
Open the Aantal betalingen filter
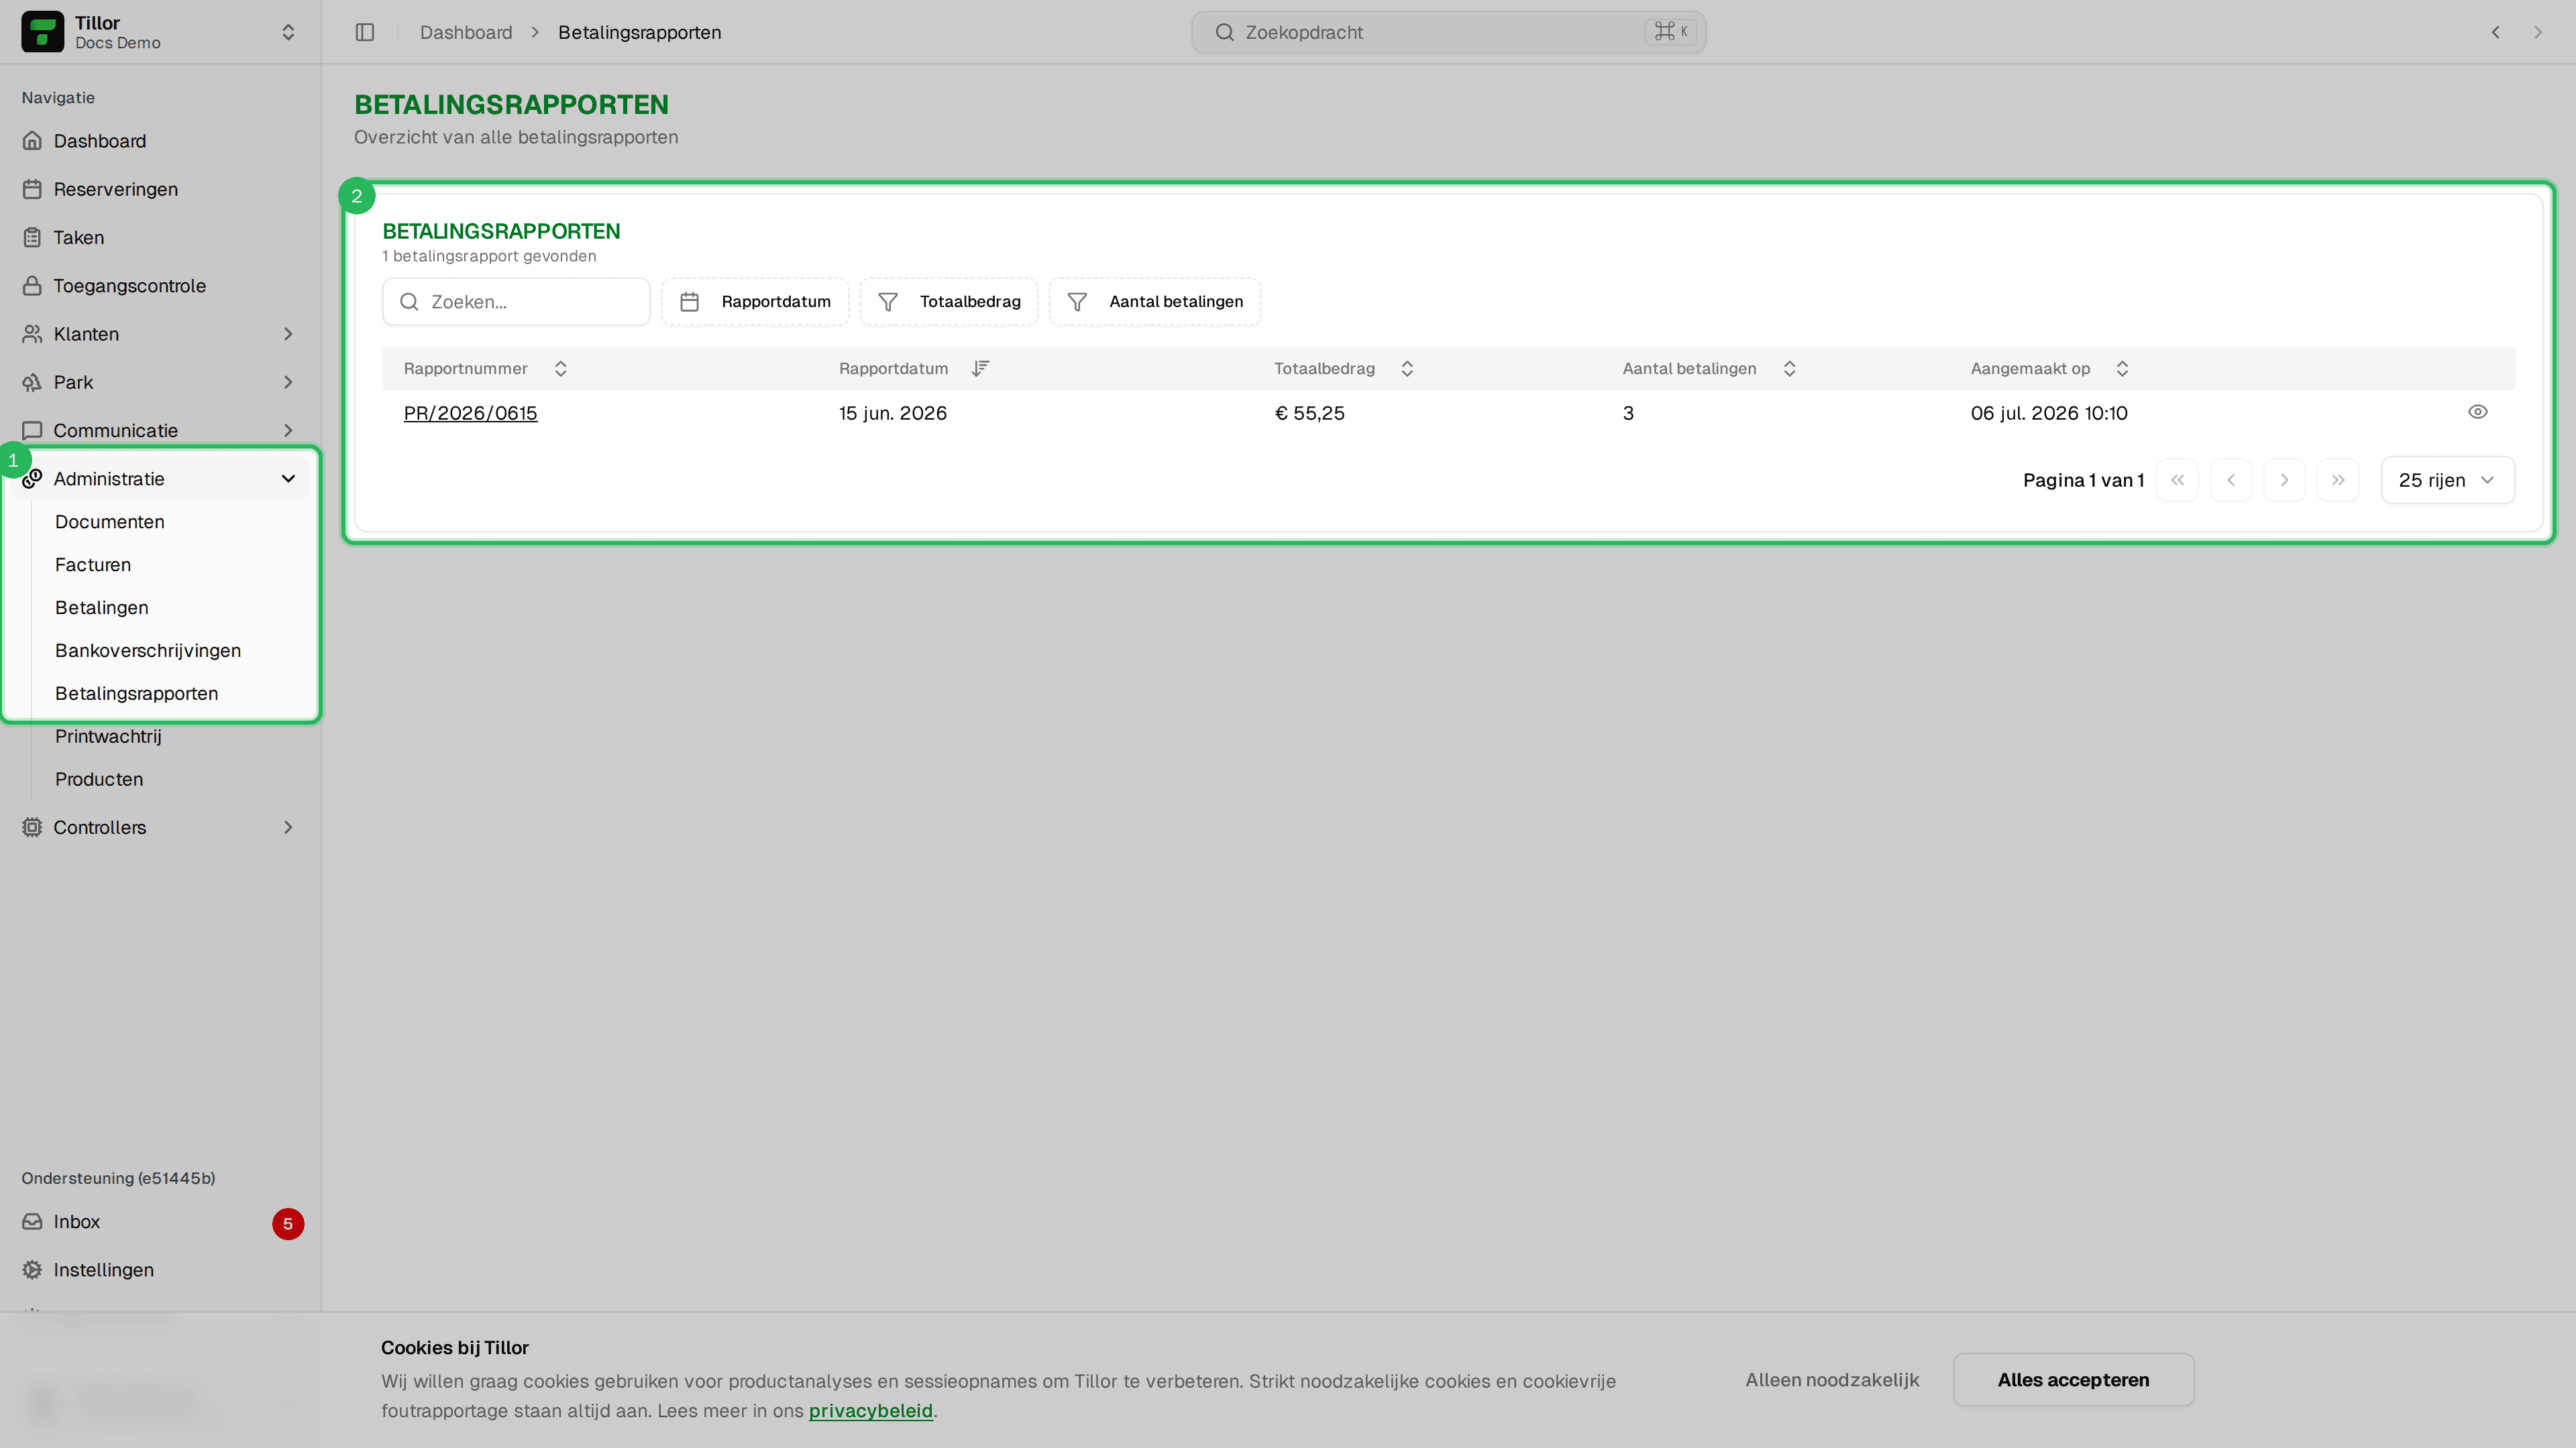click(x=1155, y=302)
